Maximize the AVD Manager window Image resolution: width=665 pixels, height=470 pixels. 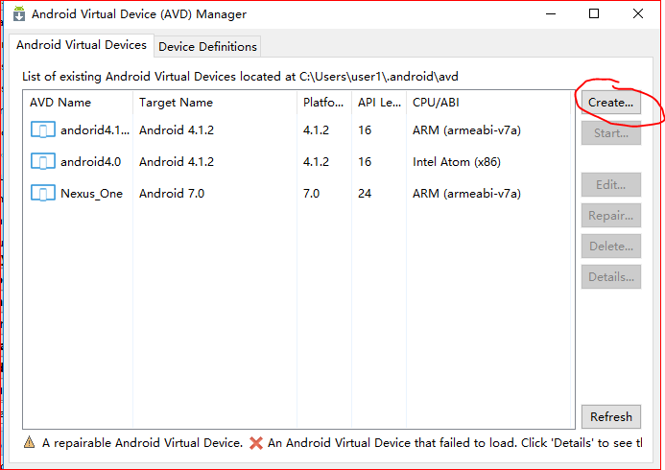(594, 14)
